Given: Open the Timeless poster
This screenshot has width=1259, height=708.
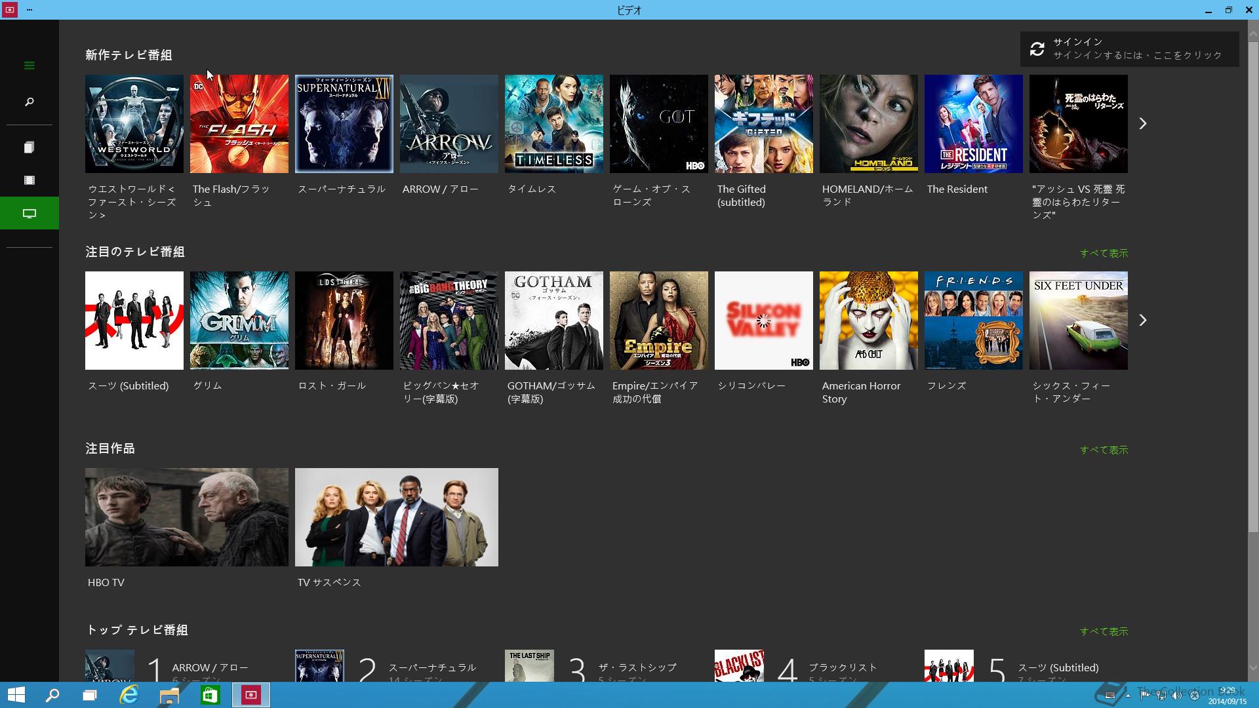Looking at the screenshot, I should [x=554, y=124].
